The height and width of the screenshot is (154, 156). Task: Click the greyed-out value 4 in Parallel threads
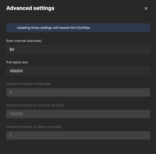(x=11, y=92)
